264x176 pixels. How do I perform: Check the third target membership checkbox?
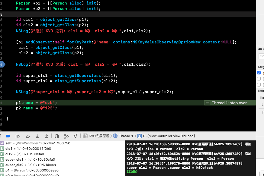click(x=259, y=85)
